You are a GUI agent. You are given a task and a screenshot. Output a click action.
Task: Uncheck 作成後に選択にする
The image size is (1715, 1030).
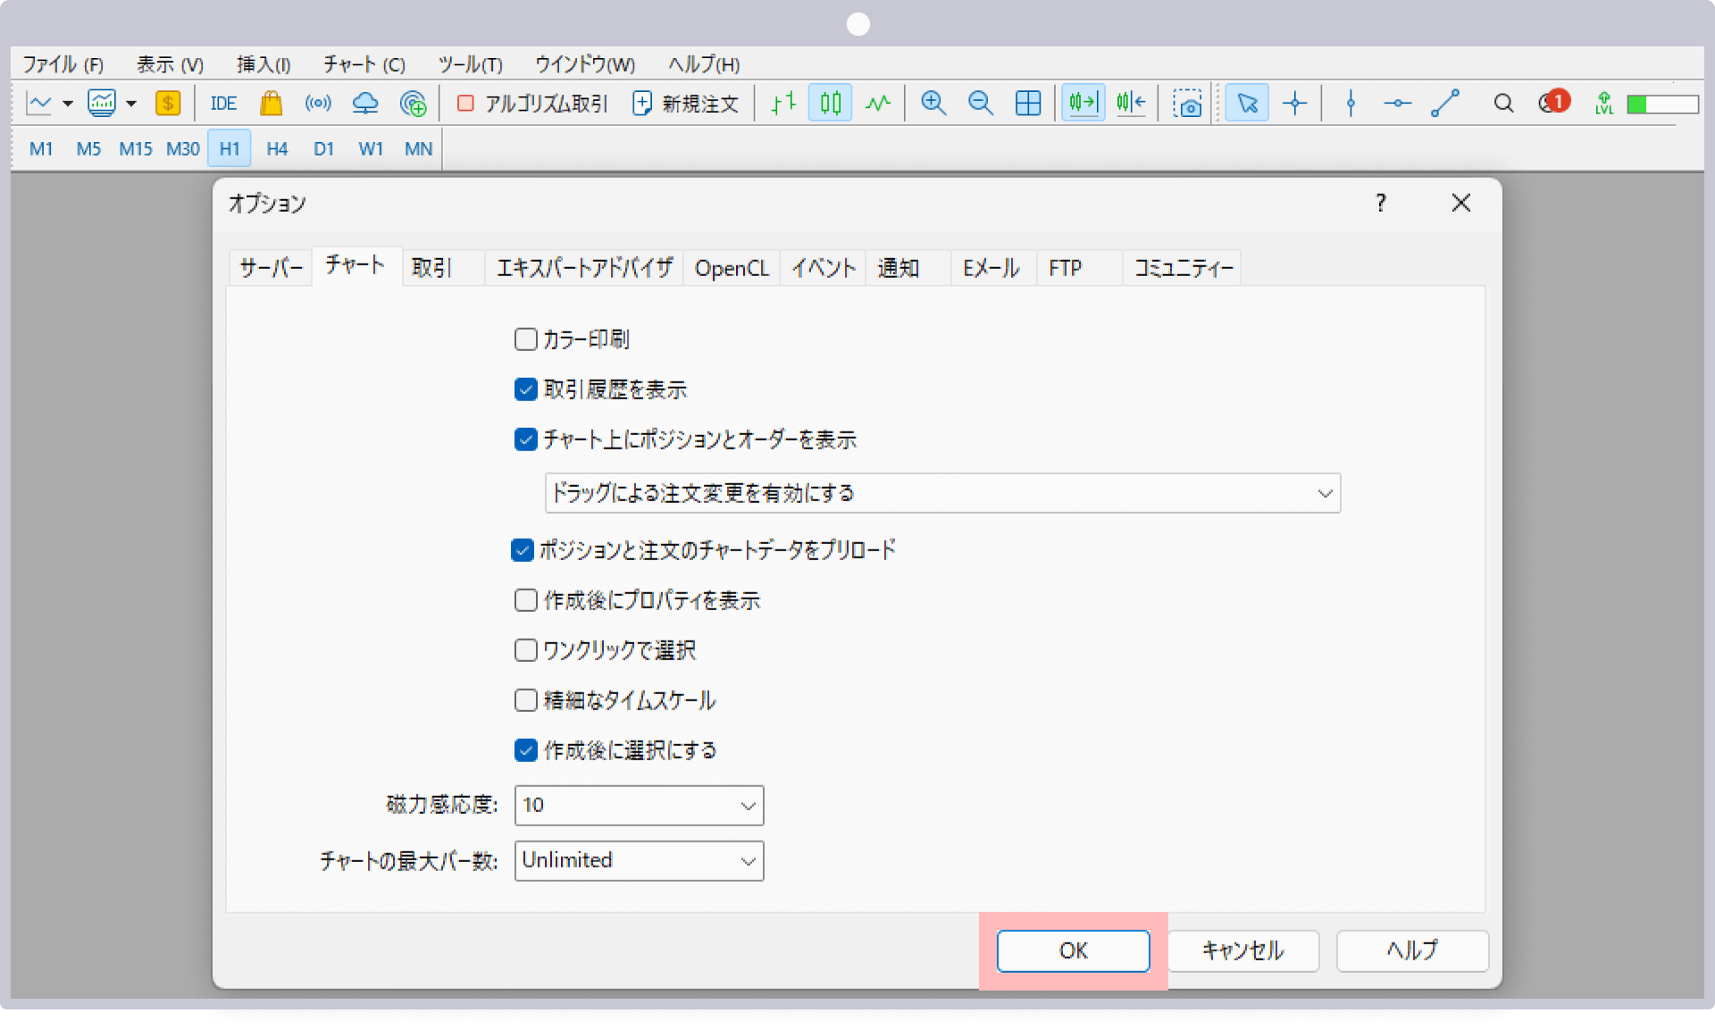526,750
